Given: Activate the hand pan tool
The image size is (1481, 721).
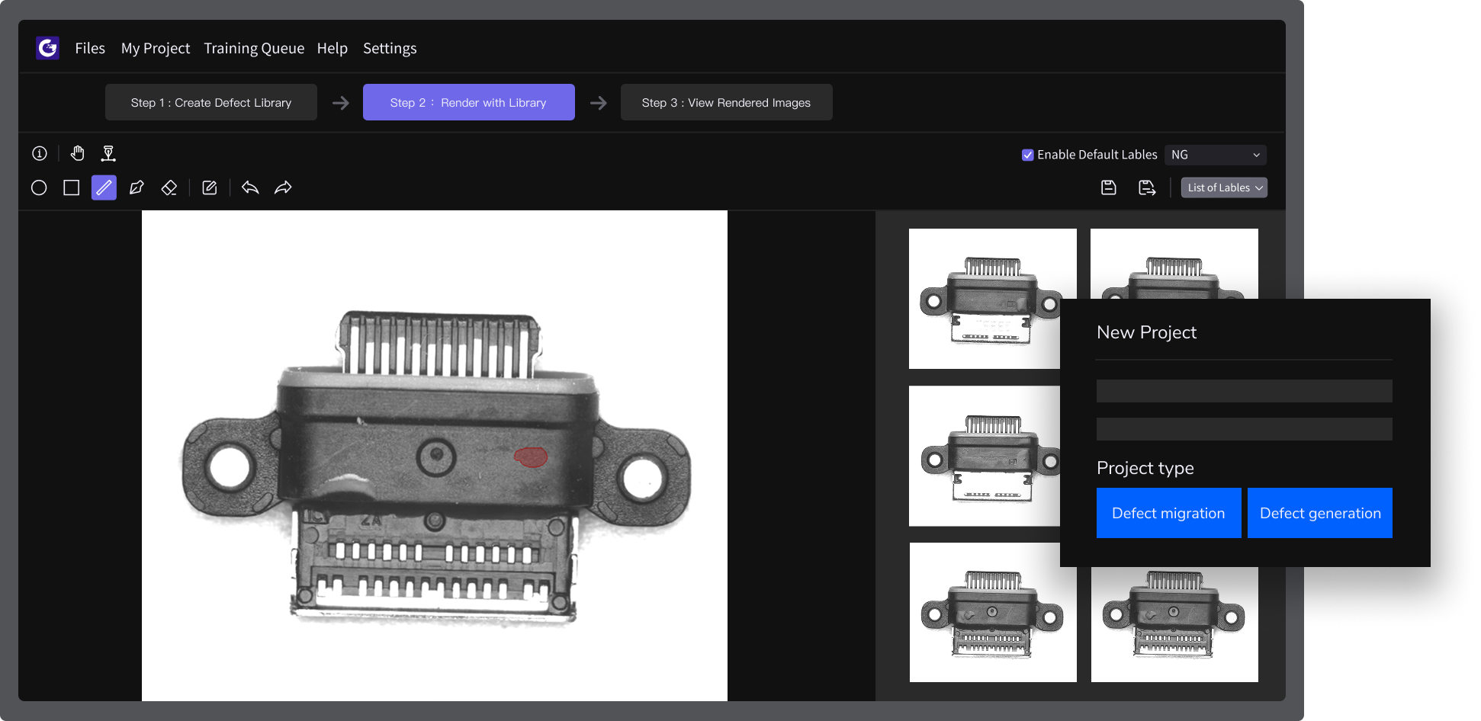Looking at the screenshot, I should pyautogui.click(x=77, y=154).
